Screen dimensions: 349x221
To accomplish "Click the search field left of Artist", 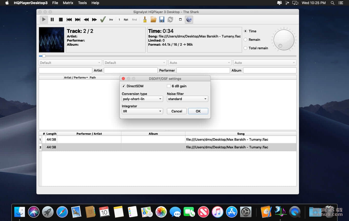I will (x=65, y=70).
